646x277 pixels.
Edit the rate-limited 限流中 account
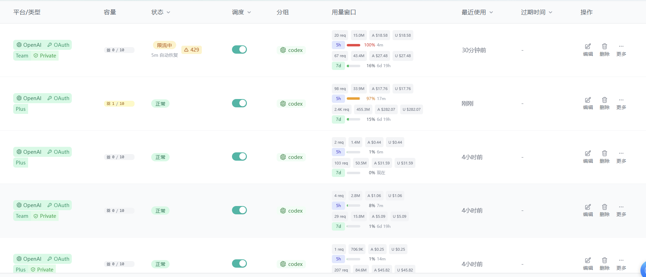click(588, 50)
